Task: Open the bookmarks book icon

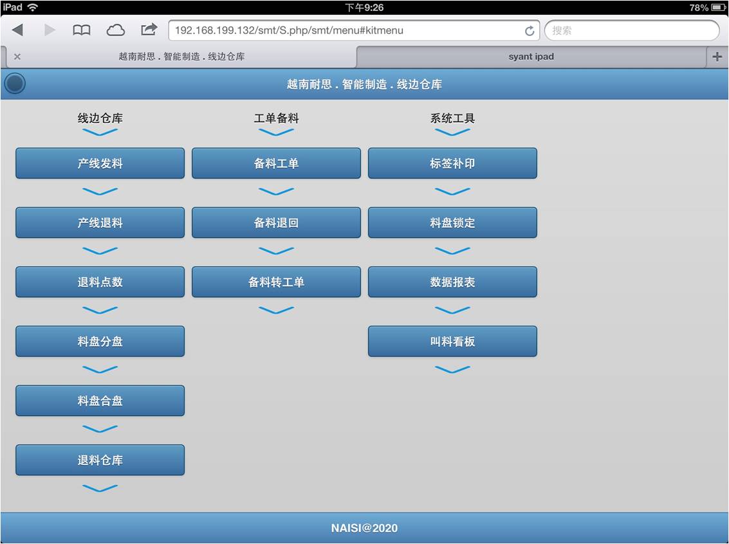Action: (81, 30)
